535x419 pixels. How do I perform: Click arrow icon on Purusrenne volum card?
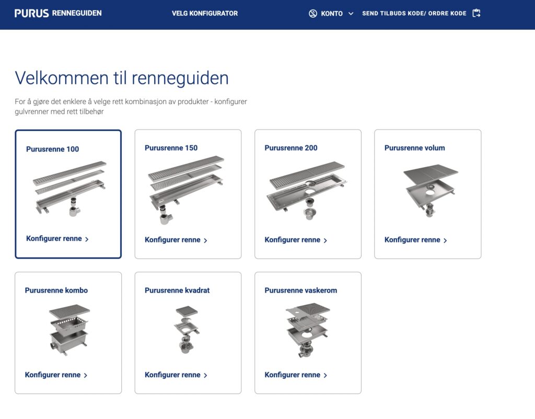coord(445,241)
